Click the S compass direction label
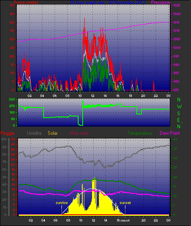This screenshot has width=191, height=226. click(179, 114)
